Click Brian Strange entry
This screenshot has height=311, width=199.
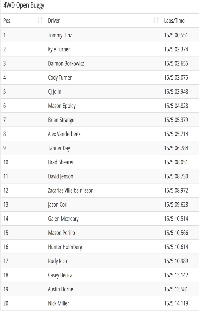click(x=61, y=120)
